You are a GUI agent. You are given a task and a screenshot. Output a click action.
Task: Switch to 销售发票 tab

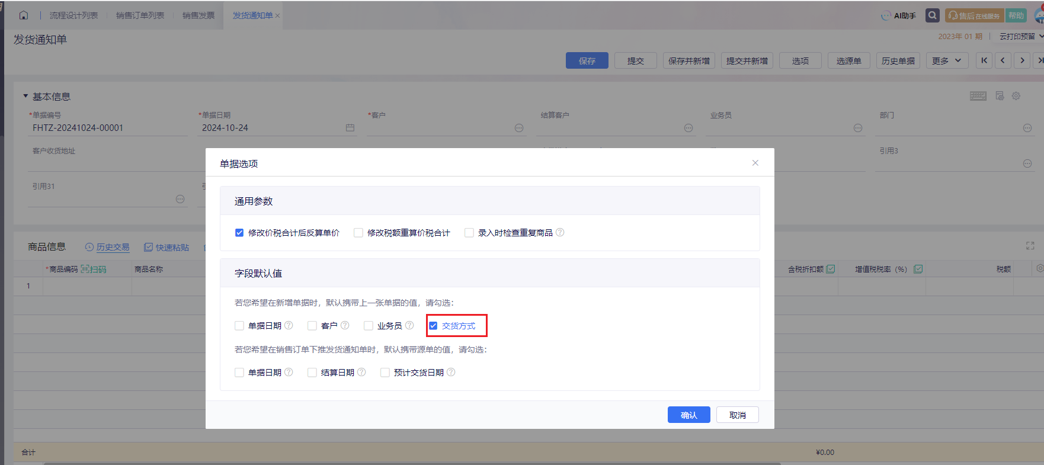click(x=198, y=15)
